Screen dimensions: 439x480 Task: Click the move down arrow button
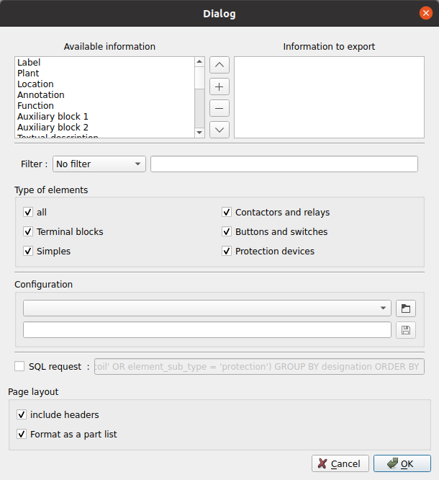219,130
